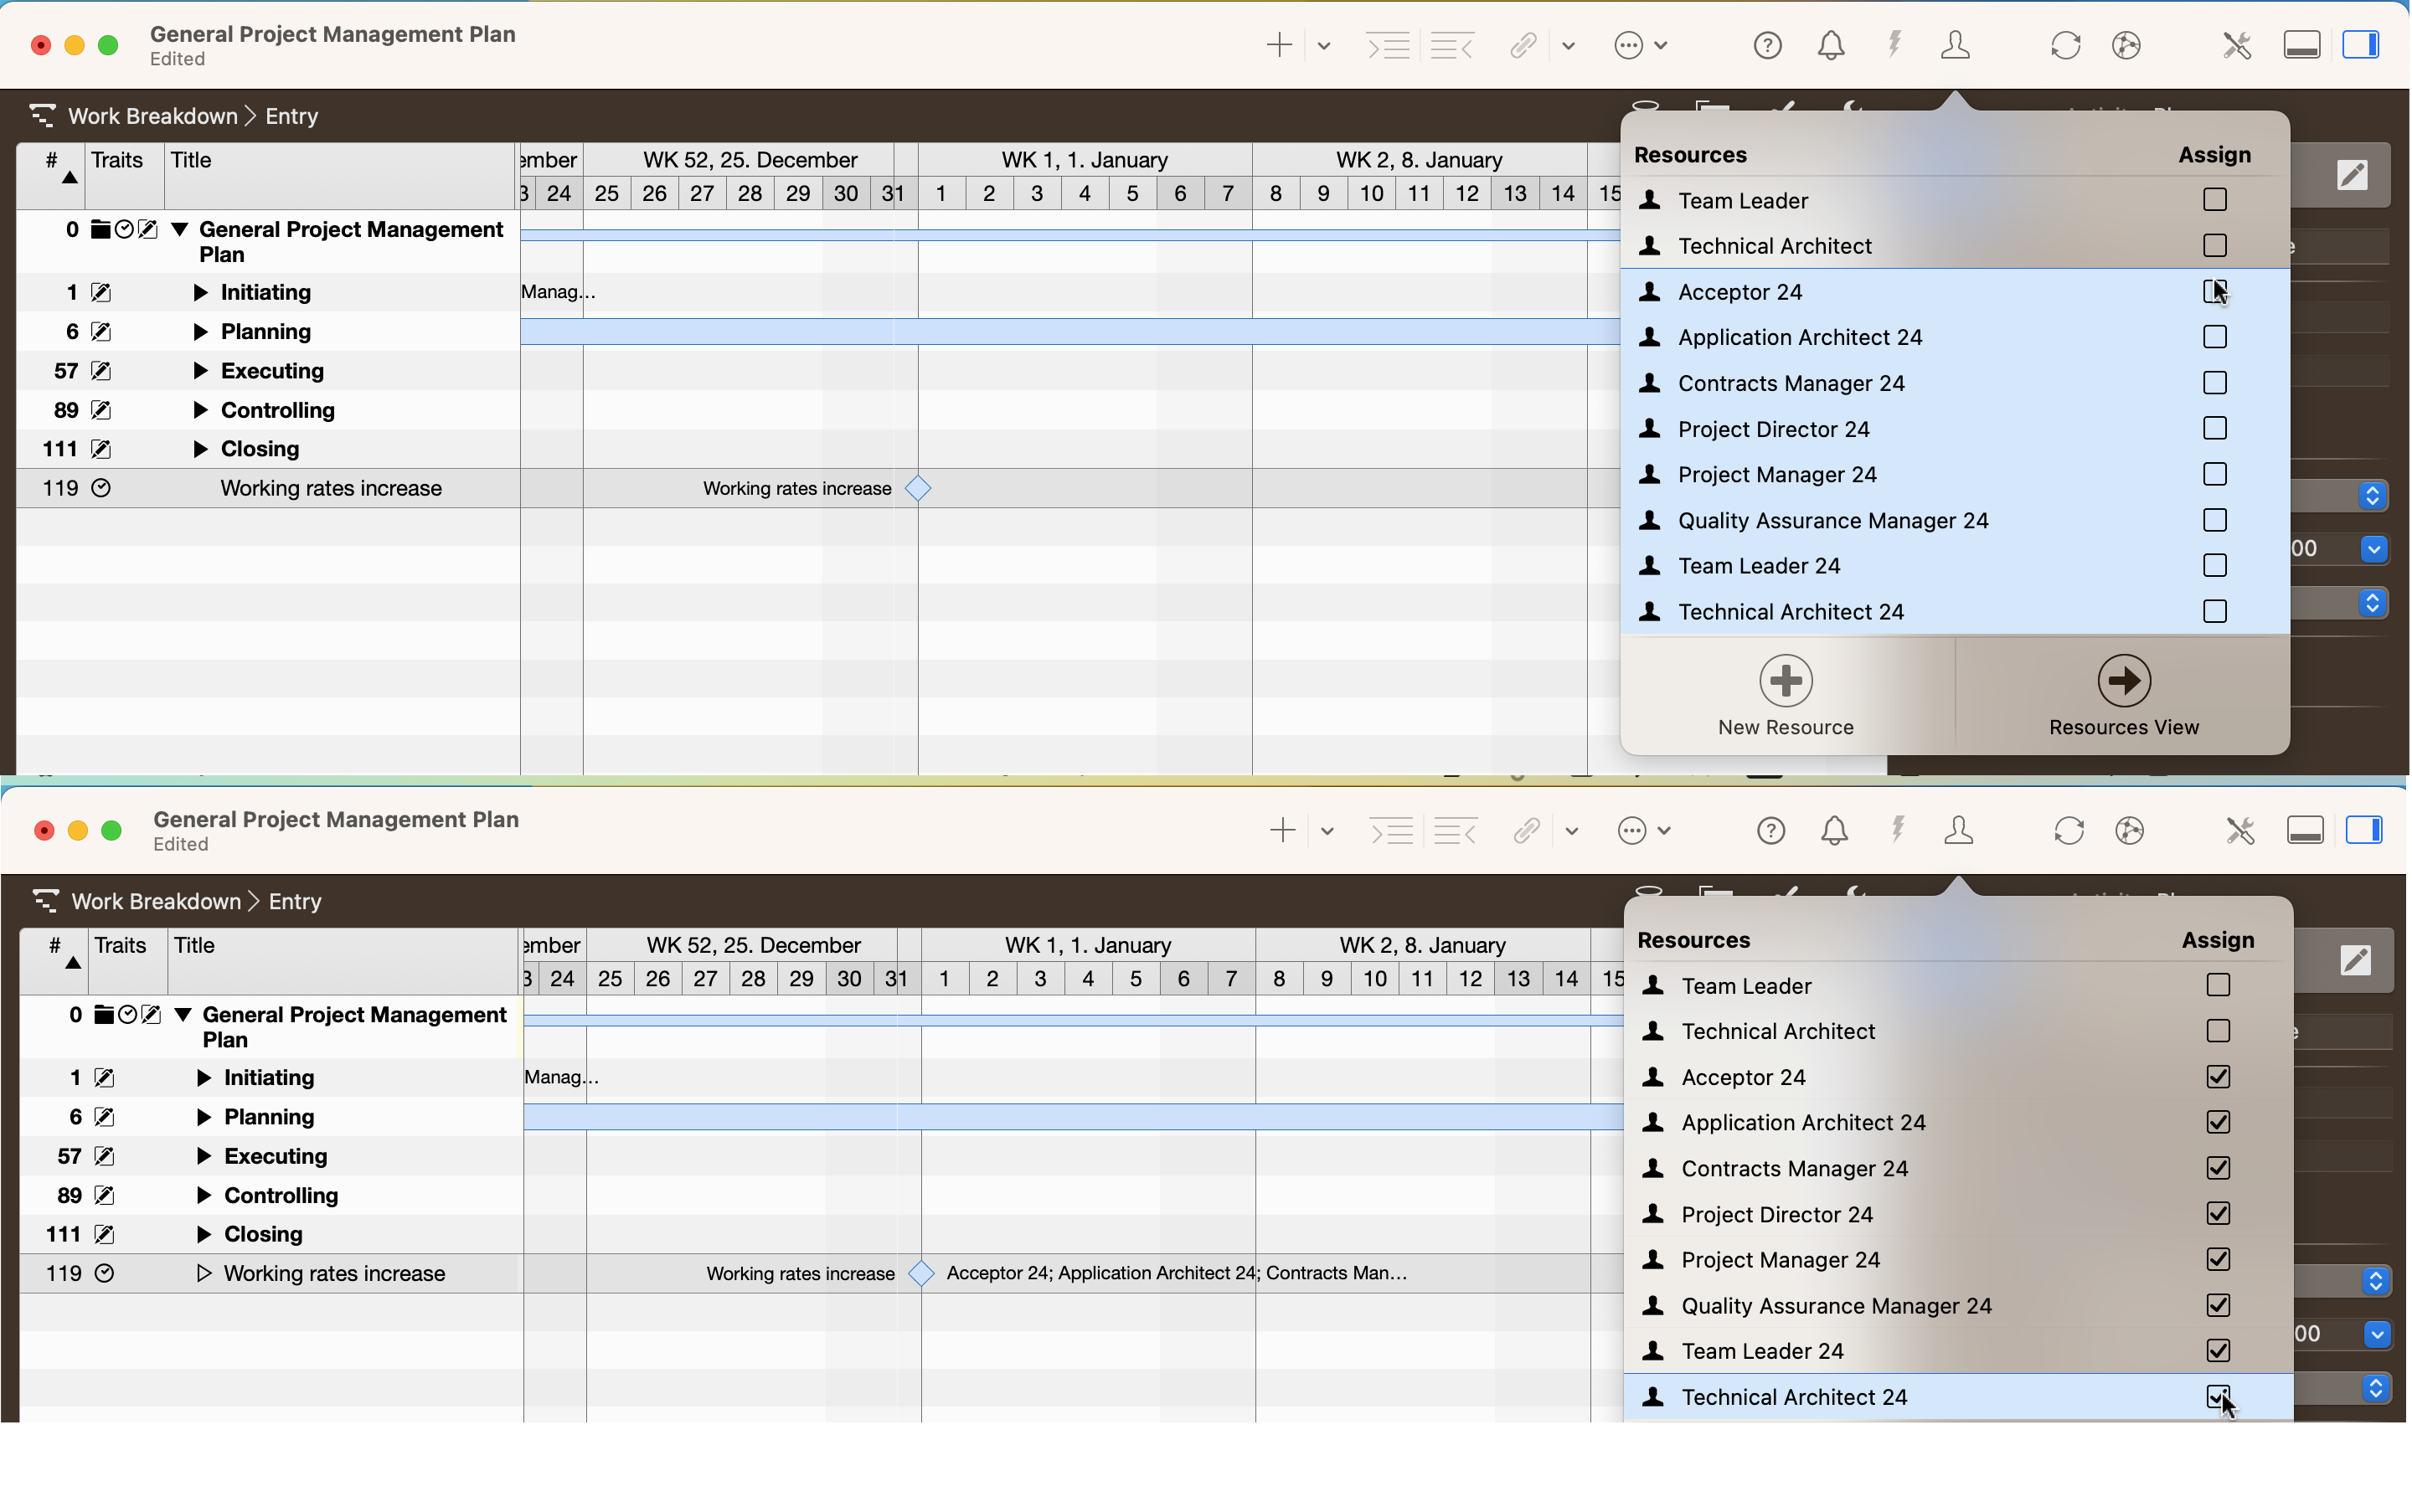Image resolution: width=2412 pixels, height=1507 pixels.
Task: Open Work Breakdown breadcrumb in upper window
Action: (x=152, y=116)
